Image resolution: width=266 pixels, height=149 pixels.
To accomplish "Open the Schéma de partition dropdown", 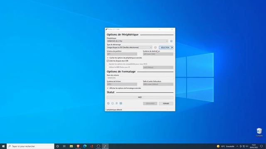I will 122,54.
